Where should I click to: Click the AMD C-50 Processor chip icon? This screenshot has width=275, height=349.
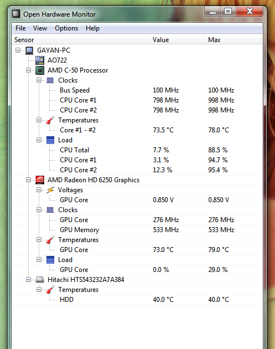tap(40, 70)
